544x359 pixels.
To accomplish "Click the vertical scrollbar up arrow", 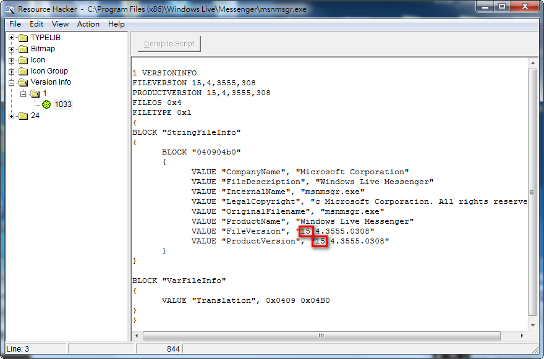I will click(532, 63).
